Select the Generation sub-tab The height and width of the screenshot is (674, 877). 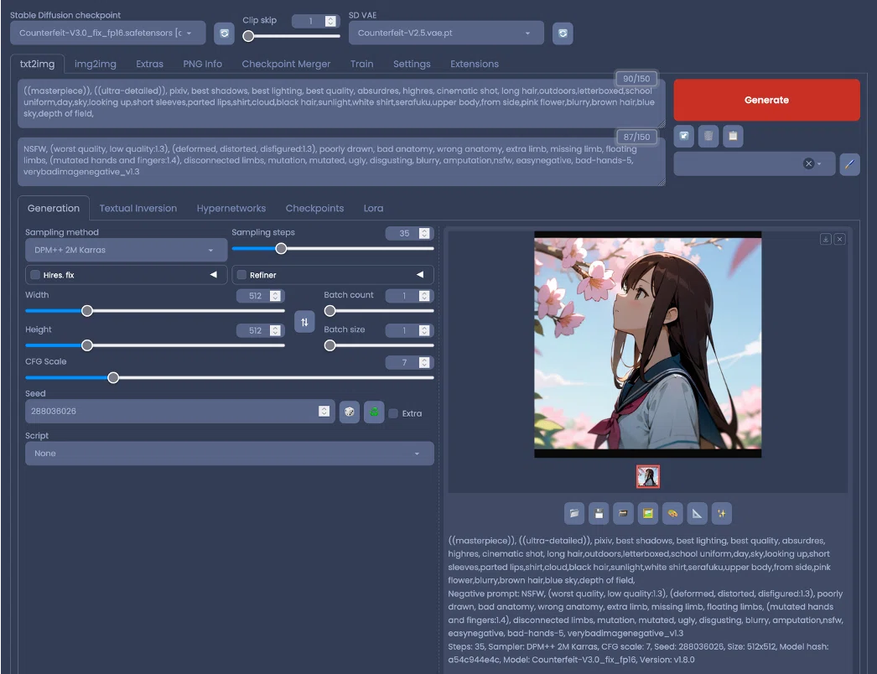coord(53,208)
